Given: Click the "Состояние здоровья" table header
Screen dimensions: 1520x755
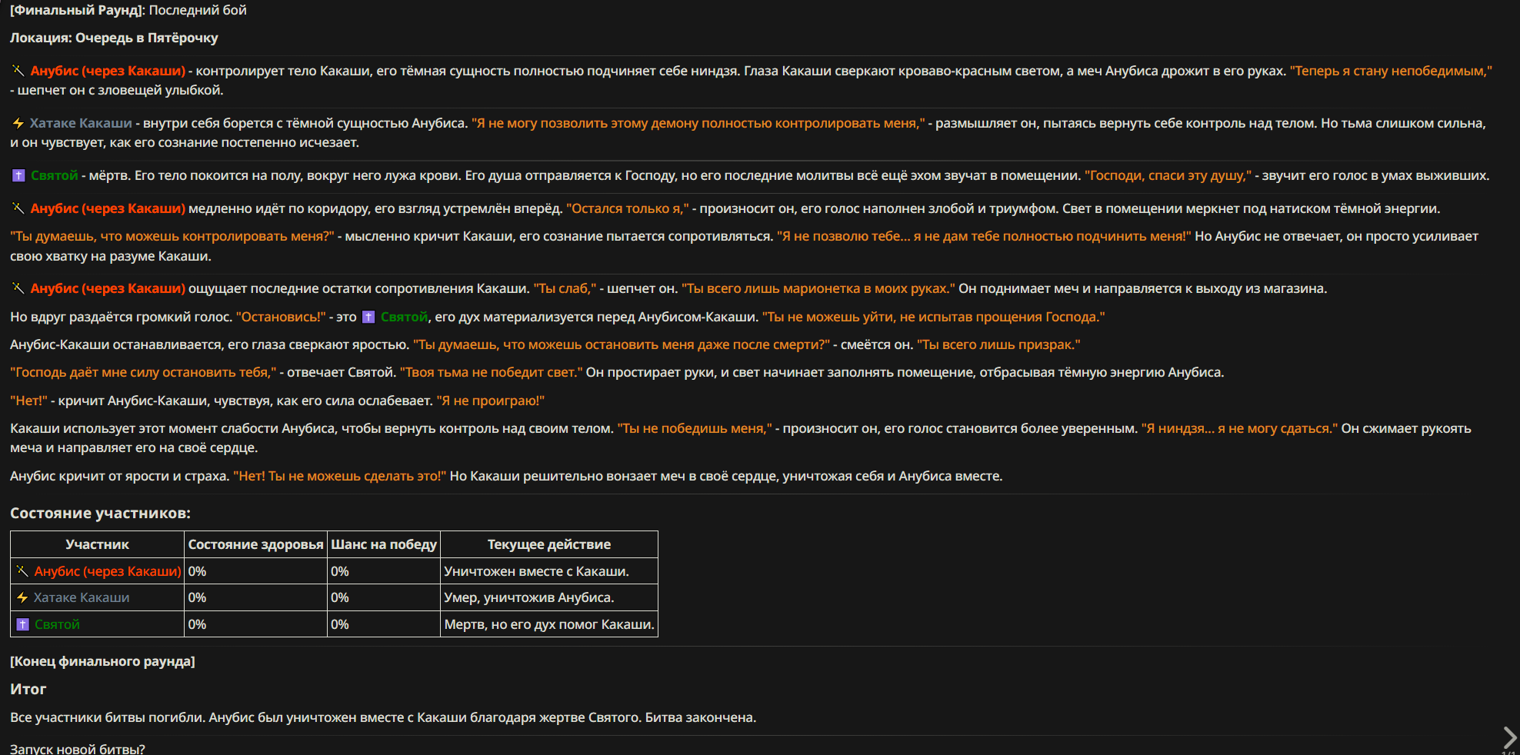Looking at the screenshot, I should [255, 544].
